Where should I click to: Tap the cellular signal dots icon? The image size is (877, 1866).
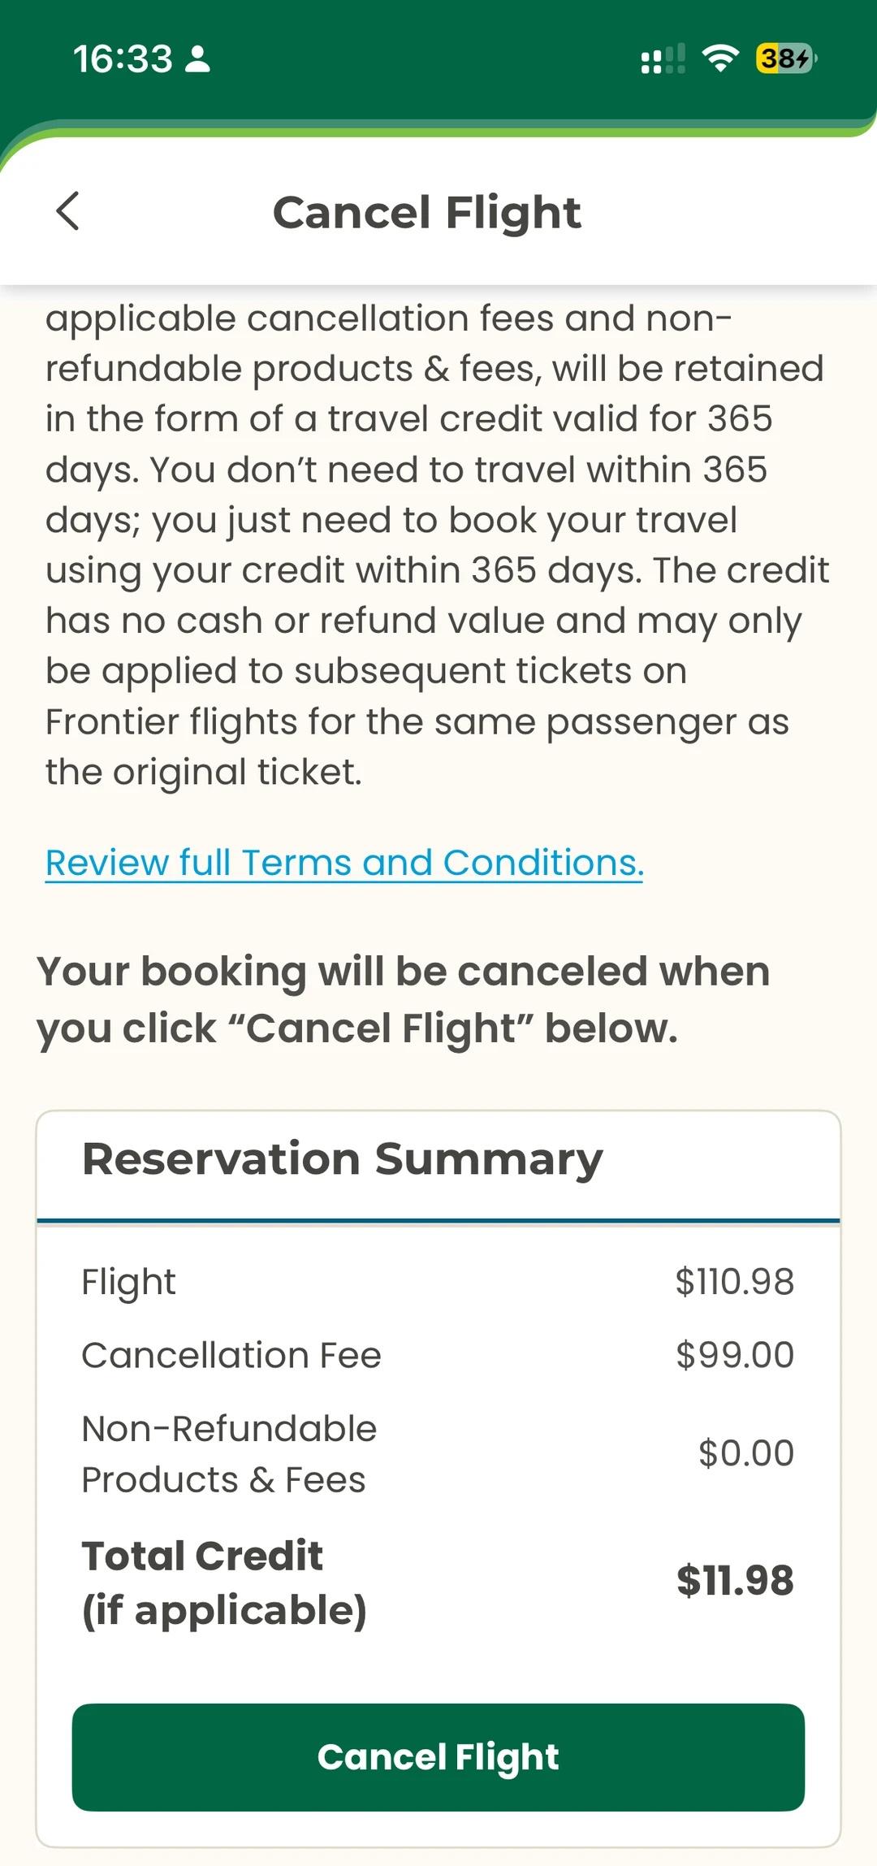[x=663, y=59]
